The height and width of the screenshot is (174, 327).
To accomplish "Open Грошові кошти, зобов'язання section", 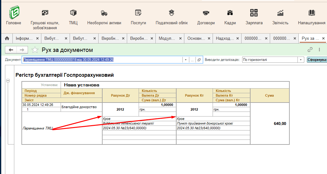I will click(x=45, y=13).
